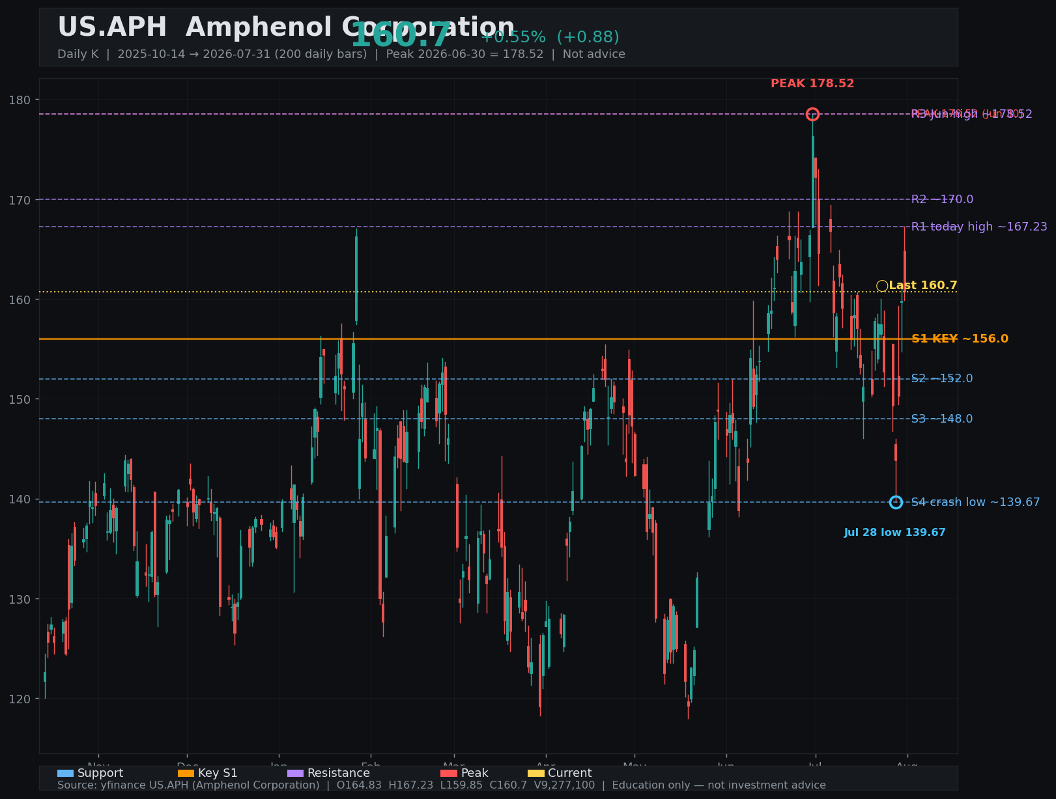Screen dimensions: 1056x799
Task: Click the 'Support' legend label
Action: 100,773
